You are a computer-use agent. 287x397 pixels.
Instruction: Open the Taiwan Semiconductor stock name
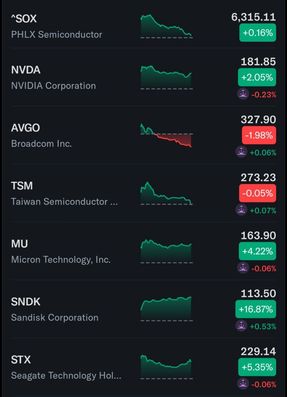coord(64,202)
